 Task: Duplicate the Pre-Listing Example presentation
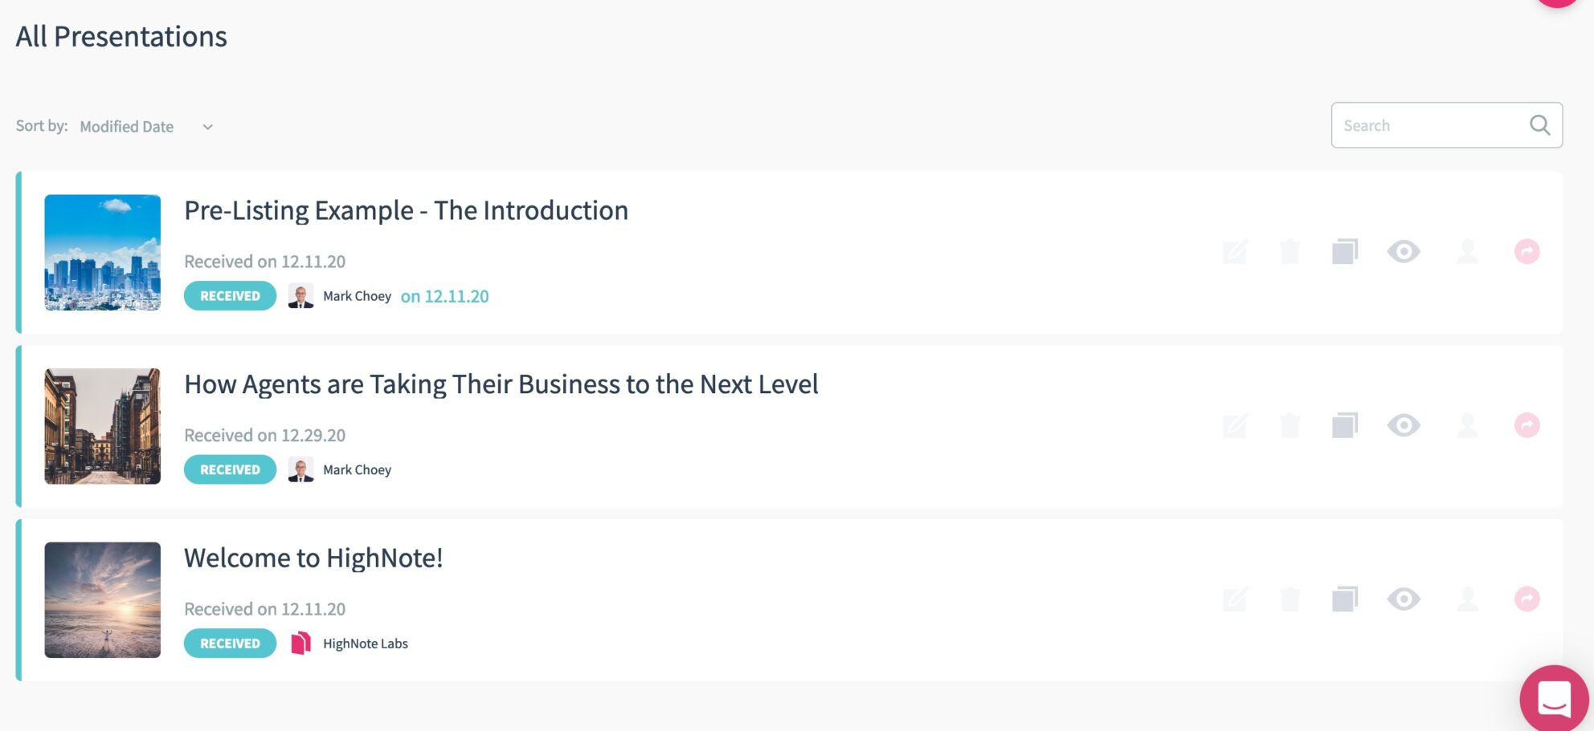point(1346,251)
